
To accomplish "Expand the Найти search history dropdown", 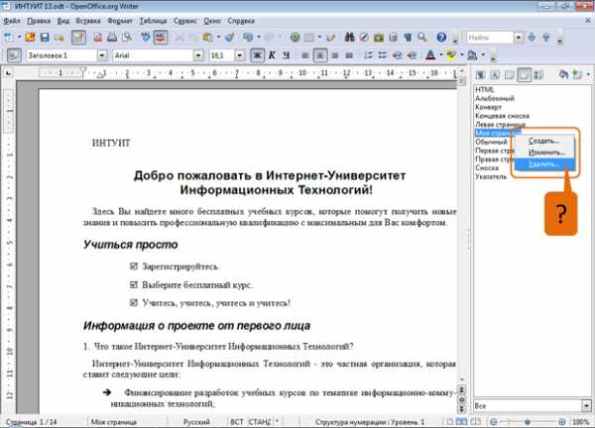I will point(519,37).
